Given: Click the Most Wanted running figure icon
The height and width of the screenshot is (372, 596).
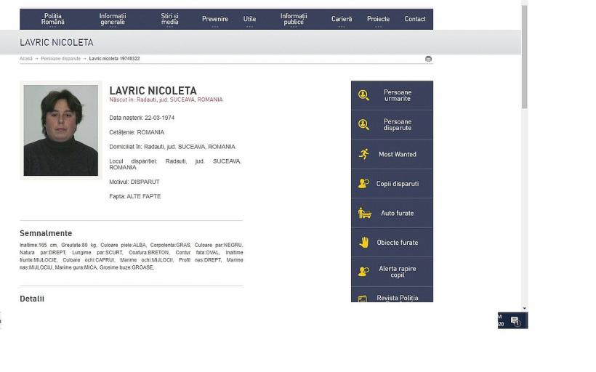Looking at the screenshot, I should tap(363, 154).
